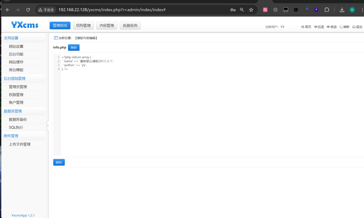This screenshot has width=364, height=218.
Task: Click the bottom 保存 button below editor
Action: 59,163
